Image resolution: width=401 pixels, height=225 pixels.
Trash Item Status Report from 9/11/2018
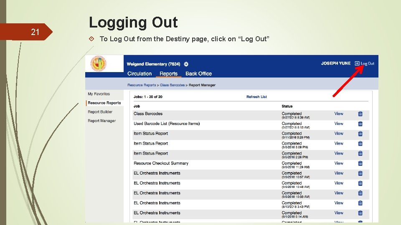(360, 134)
